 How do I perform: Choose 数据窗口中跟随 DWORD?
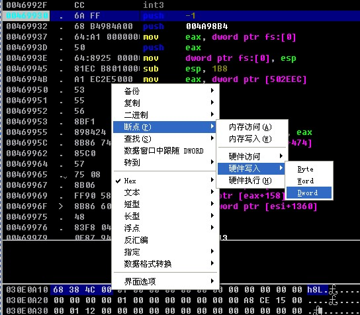(x=165, y=151)
